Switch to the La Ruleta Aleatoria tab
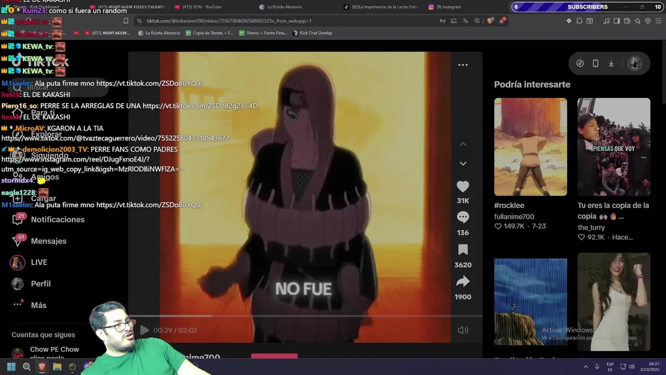The height and width of the screenshot is (375, 666). (280, 7)
